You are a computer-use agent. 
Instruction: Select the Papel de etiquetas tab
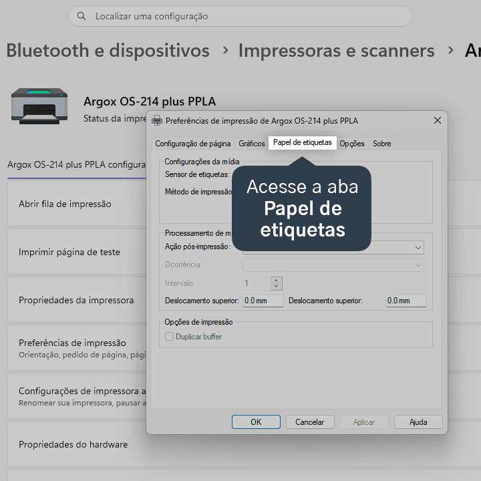coord(303,142)
